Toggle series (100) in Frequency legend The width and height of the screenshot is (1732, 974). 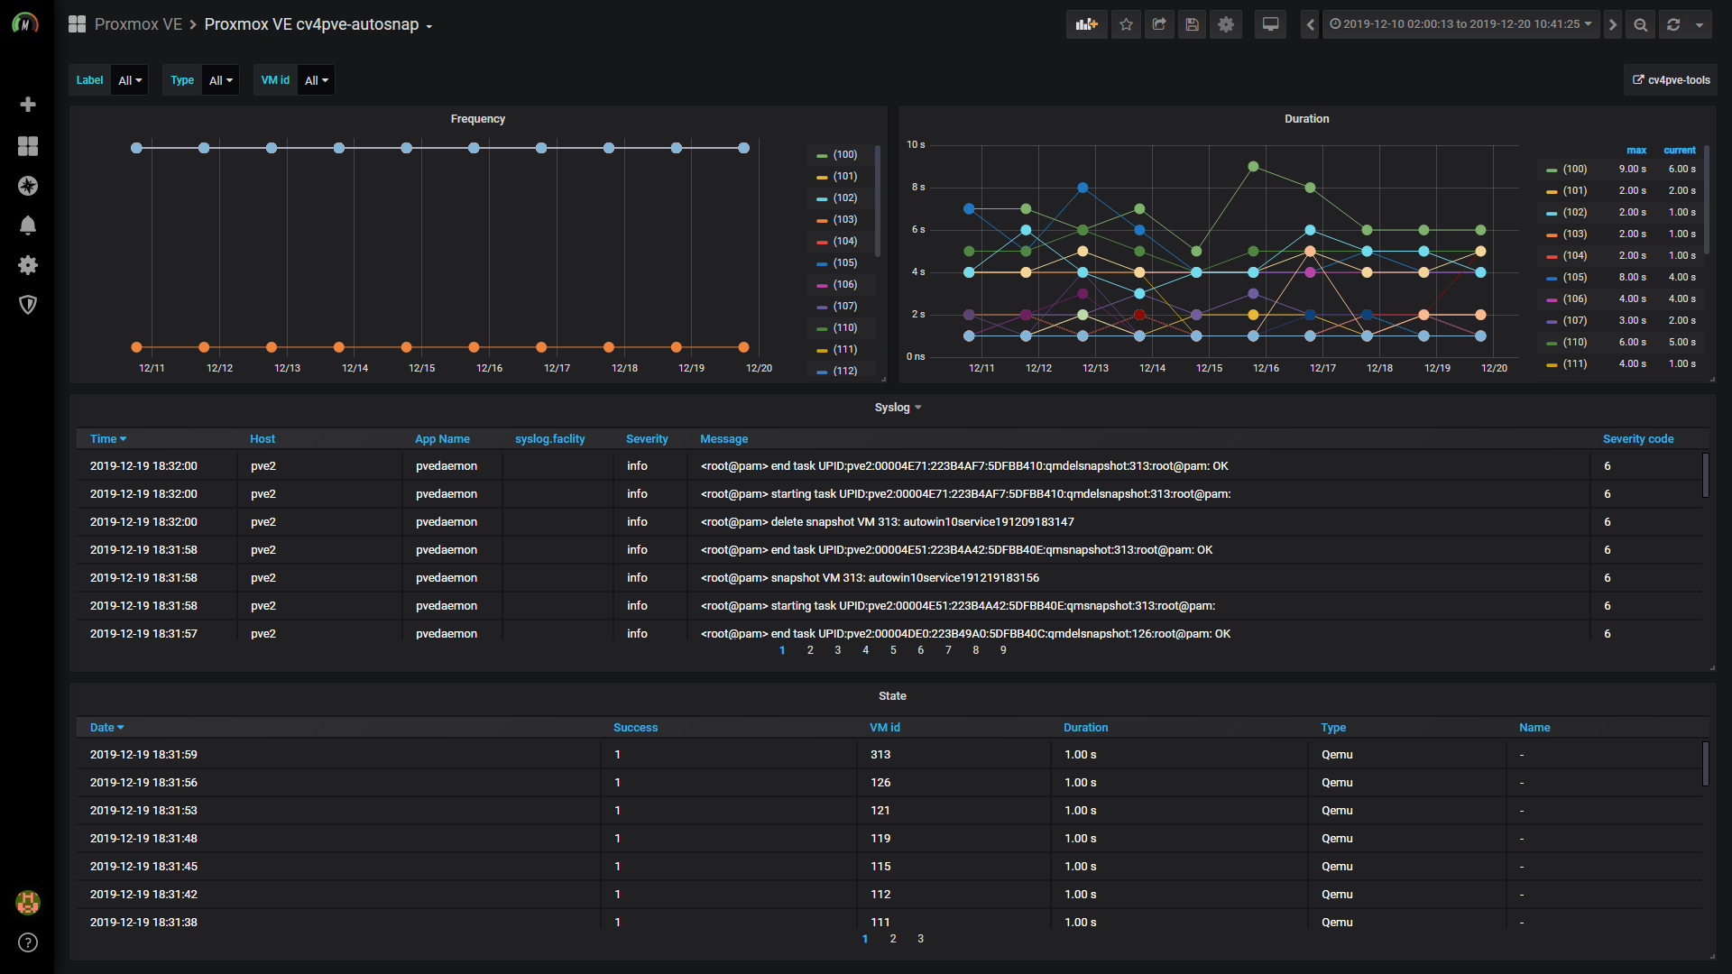coord(844,155)
